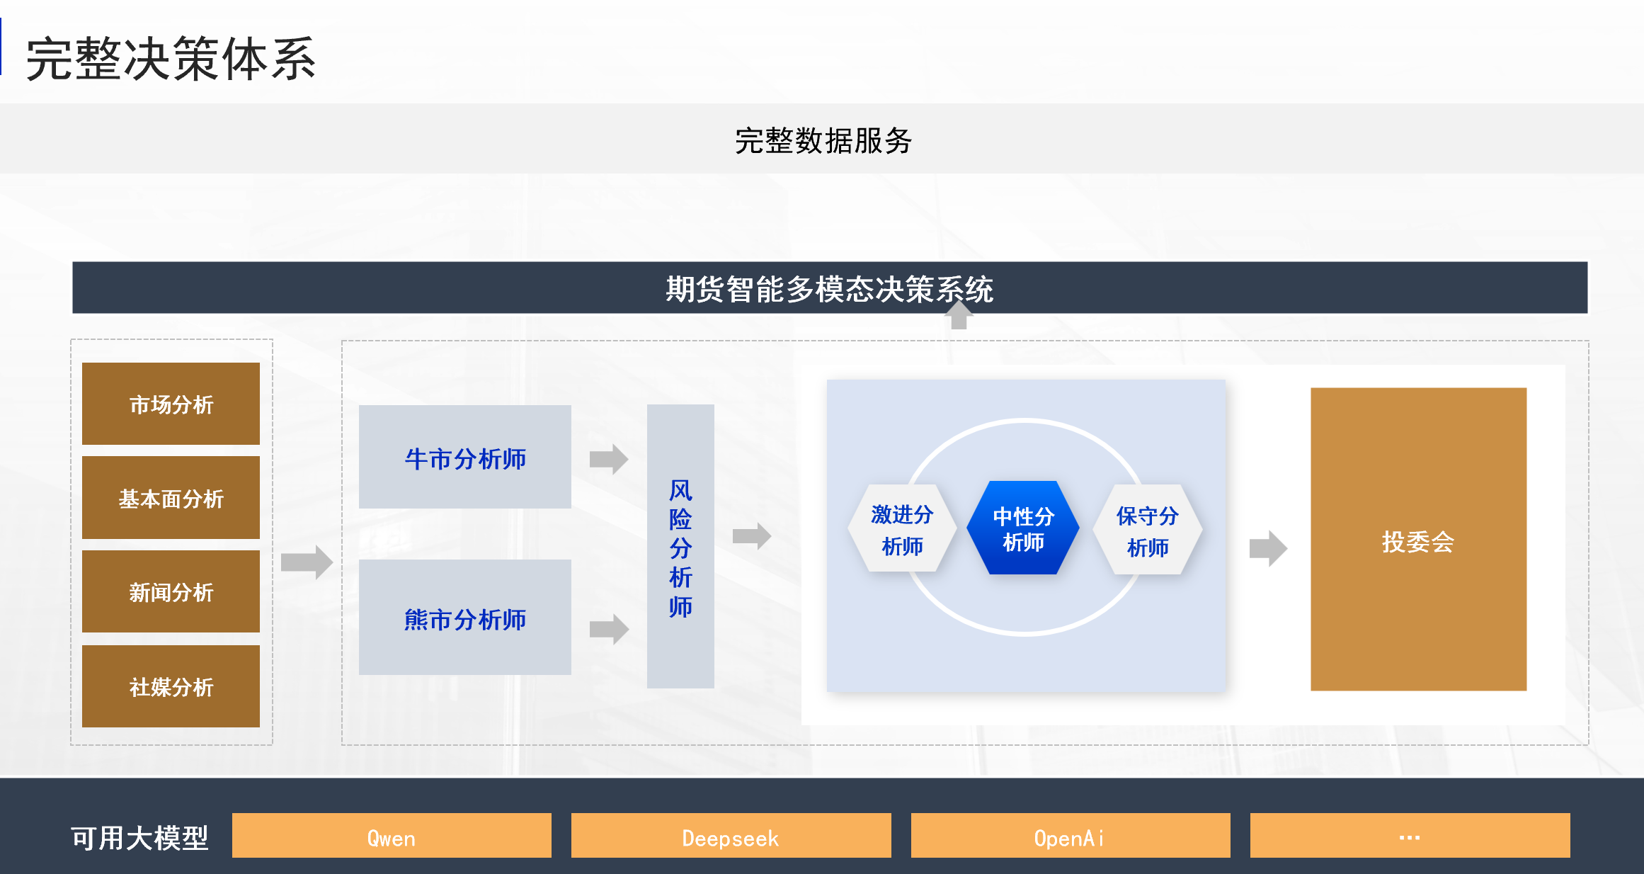Click the big arrow after analysis boxes

(307, 562)
